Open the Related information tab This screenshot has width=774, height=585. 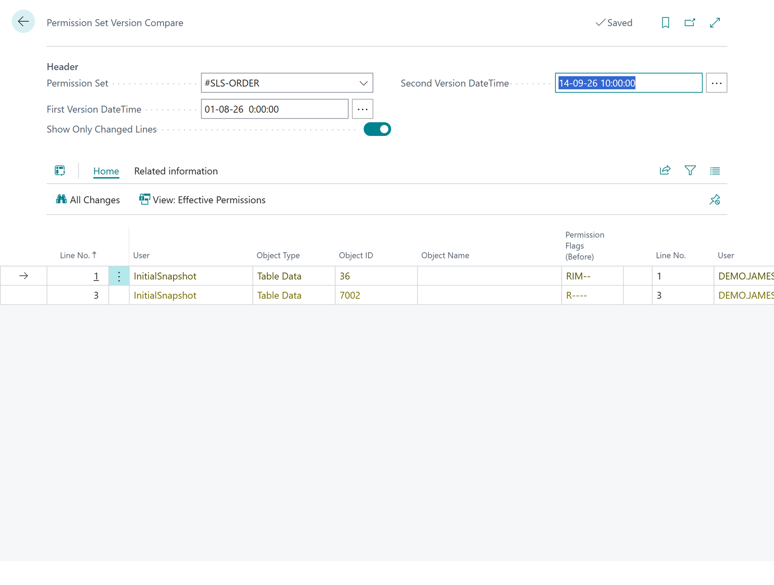coord(176,171)
